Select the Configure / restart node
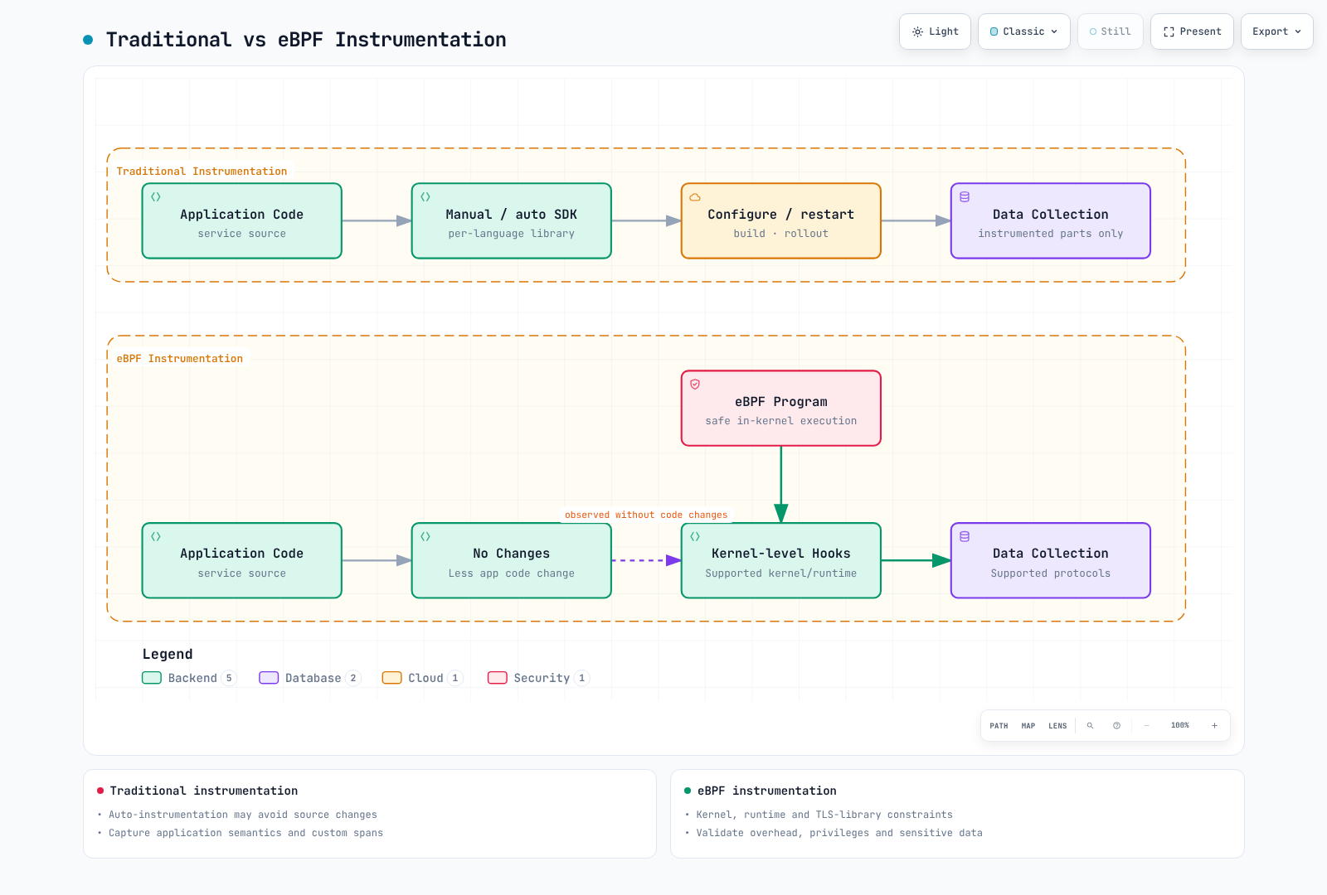Viewport: 1327px width, 895px height. click(781, 221)
